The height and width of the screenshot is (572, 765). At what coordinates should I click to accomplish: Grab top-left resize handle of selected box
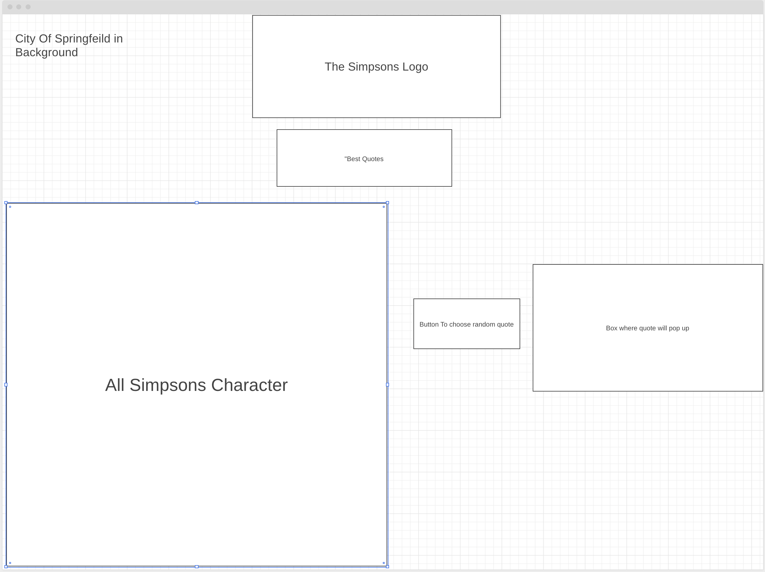pos(6,203)
